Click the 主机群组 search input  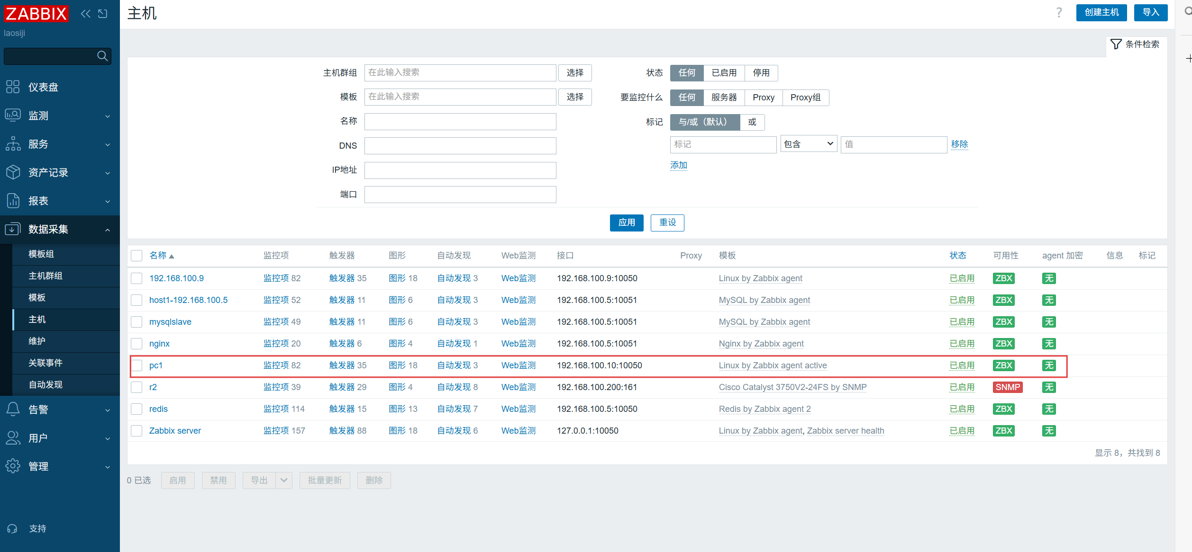[460, 73]
